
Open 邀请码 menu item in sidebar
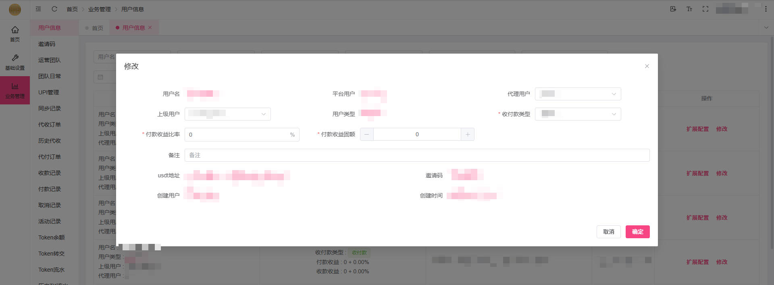[47, 44]
